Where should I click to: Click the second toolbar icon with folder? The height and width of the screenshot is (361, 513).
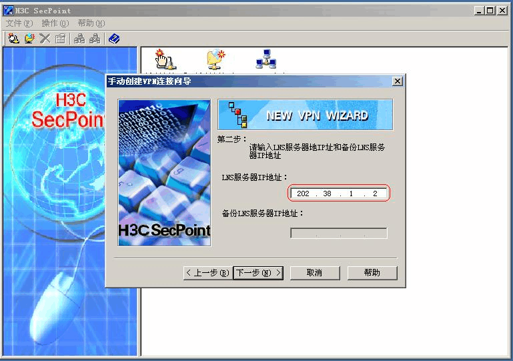[x=29, y=39]
